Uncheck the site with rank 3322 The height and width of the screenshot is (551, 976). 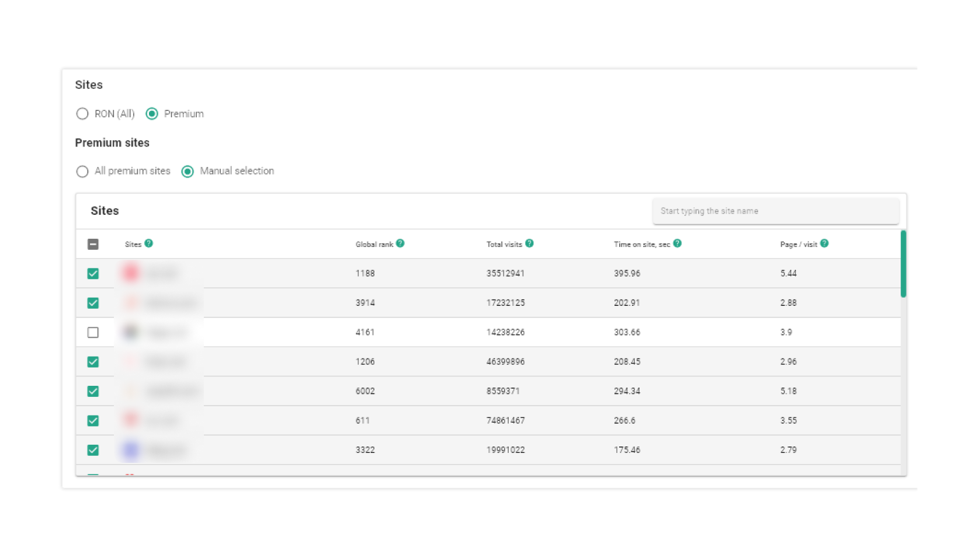tap(93, 450)
